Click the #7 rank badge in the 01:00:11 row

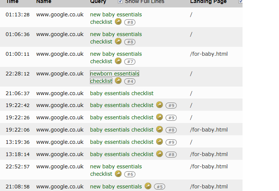(x=130, y=62)
